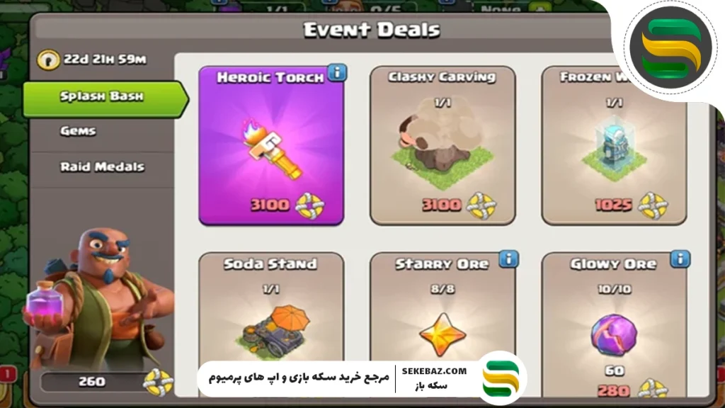Tap the purple Glowy Ore icon
Viewport: 725px width, 408px height.
pyautogui.click(x=614, y=335)
